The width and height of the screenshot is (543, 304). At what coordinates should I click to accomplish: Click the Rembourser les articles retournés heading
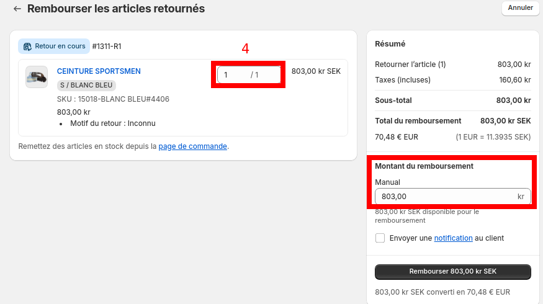116,9
